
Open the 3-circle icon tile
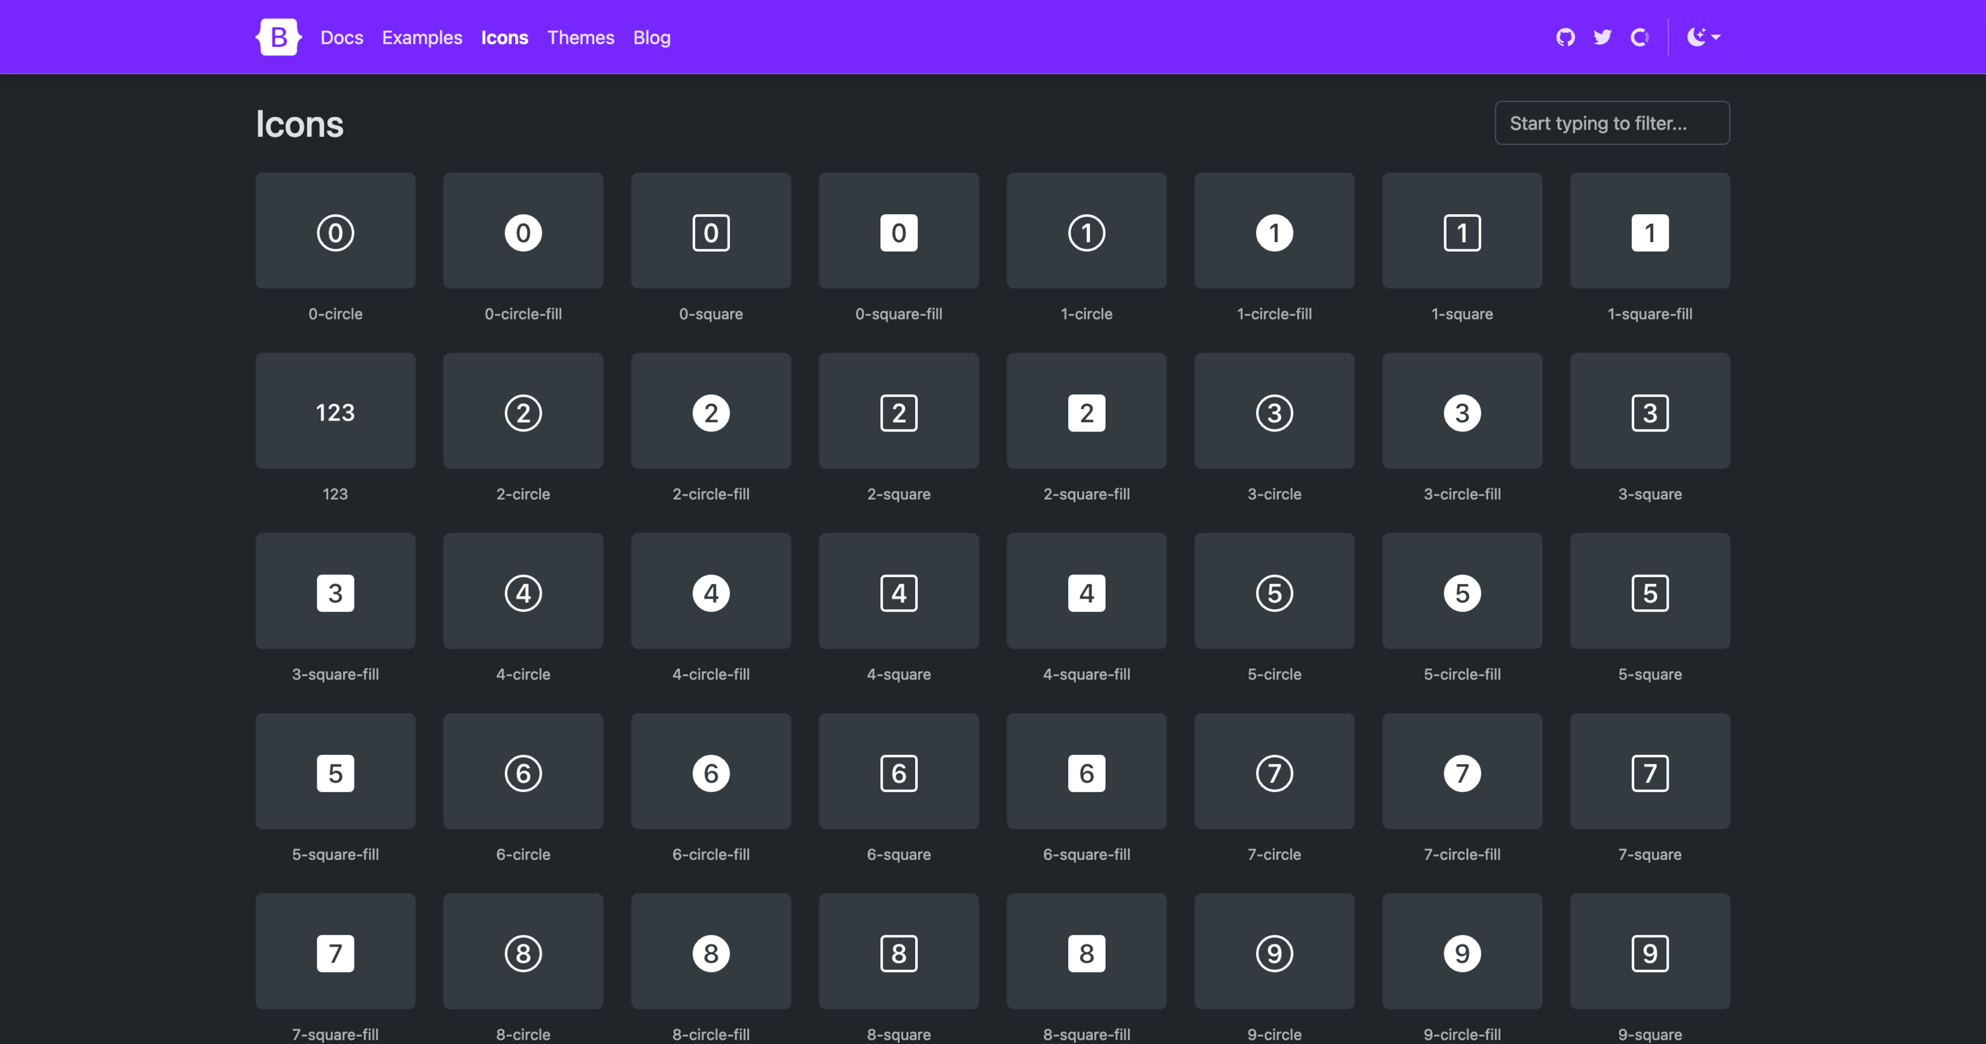[x=1274, y=411]
